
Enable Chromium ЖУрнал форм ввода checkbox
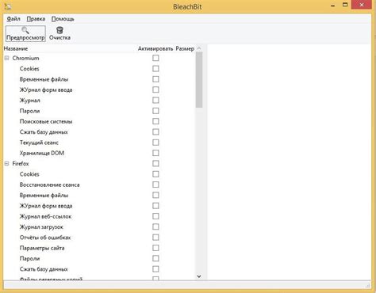click(x=155, y=89)
